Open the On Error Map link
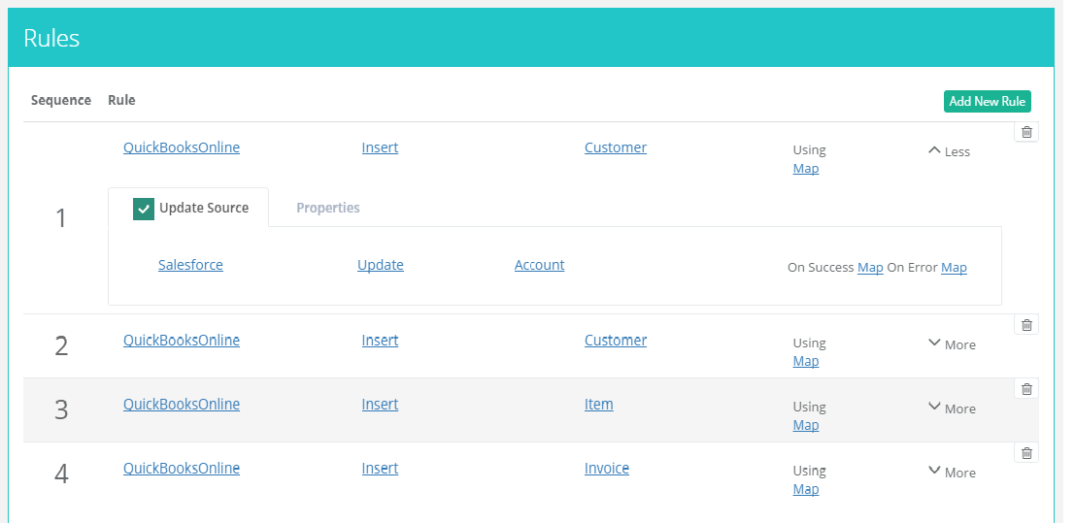This screenshot has height=523, width=1075. [x=954, y=268]
